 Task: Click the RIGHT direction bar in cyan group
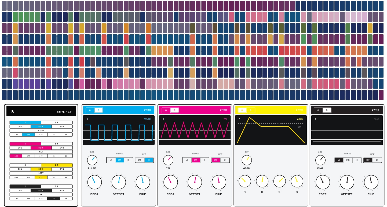click(x=41, y=130)
